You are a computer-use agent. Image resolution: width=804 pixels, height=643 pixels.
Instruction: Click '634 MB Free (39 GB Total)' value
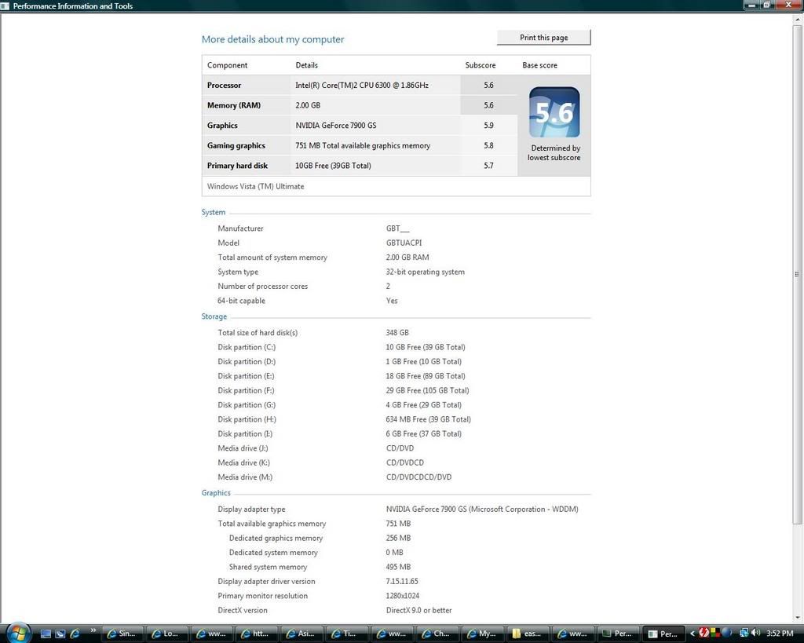click(x=429, y=419)
